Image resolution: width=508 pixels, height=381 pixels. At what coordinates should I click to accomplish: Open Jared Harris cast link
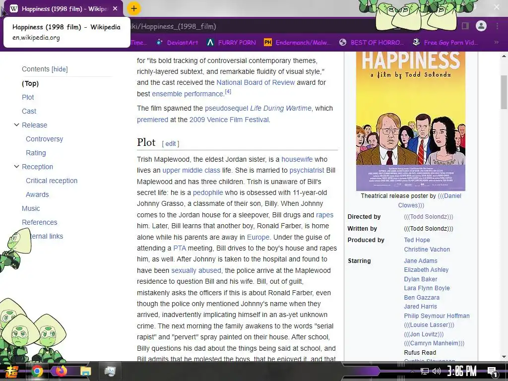[421, 307]
